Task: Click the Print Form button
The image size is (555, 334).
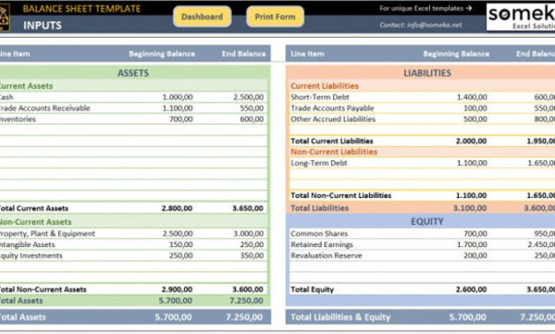Action: tap(275, 17)
